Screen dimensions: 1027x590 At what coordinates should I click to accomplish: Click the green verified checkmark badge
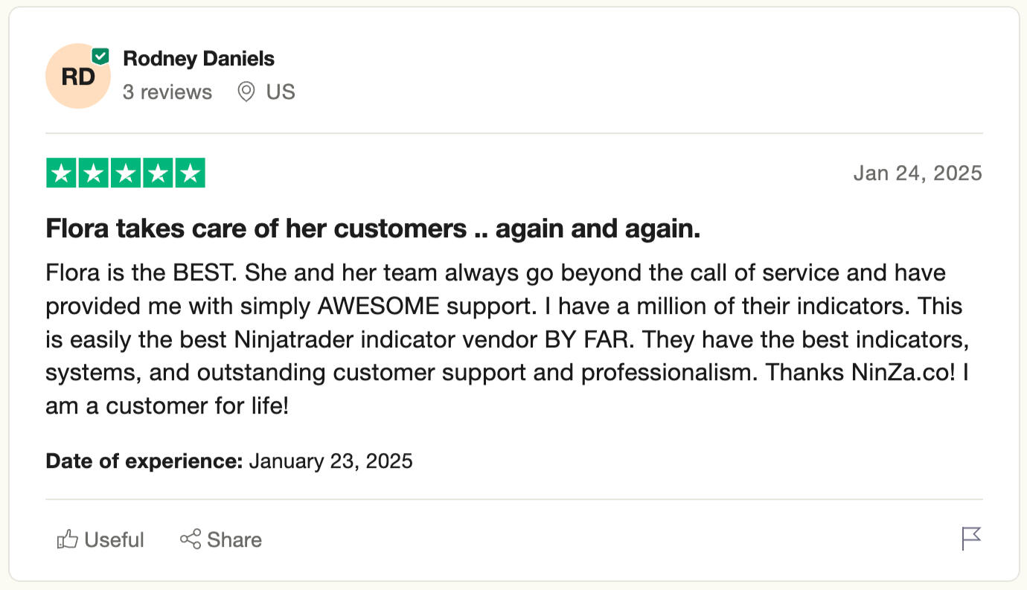tap(100, 56)
